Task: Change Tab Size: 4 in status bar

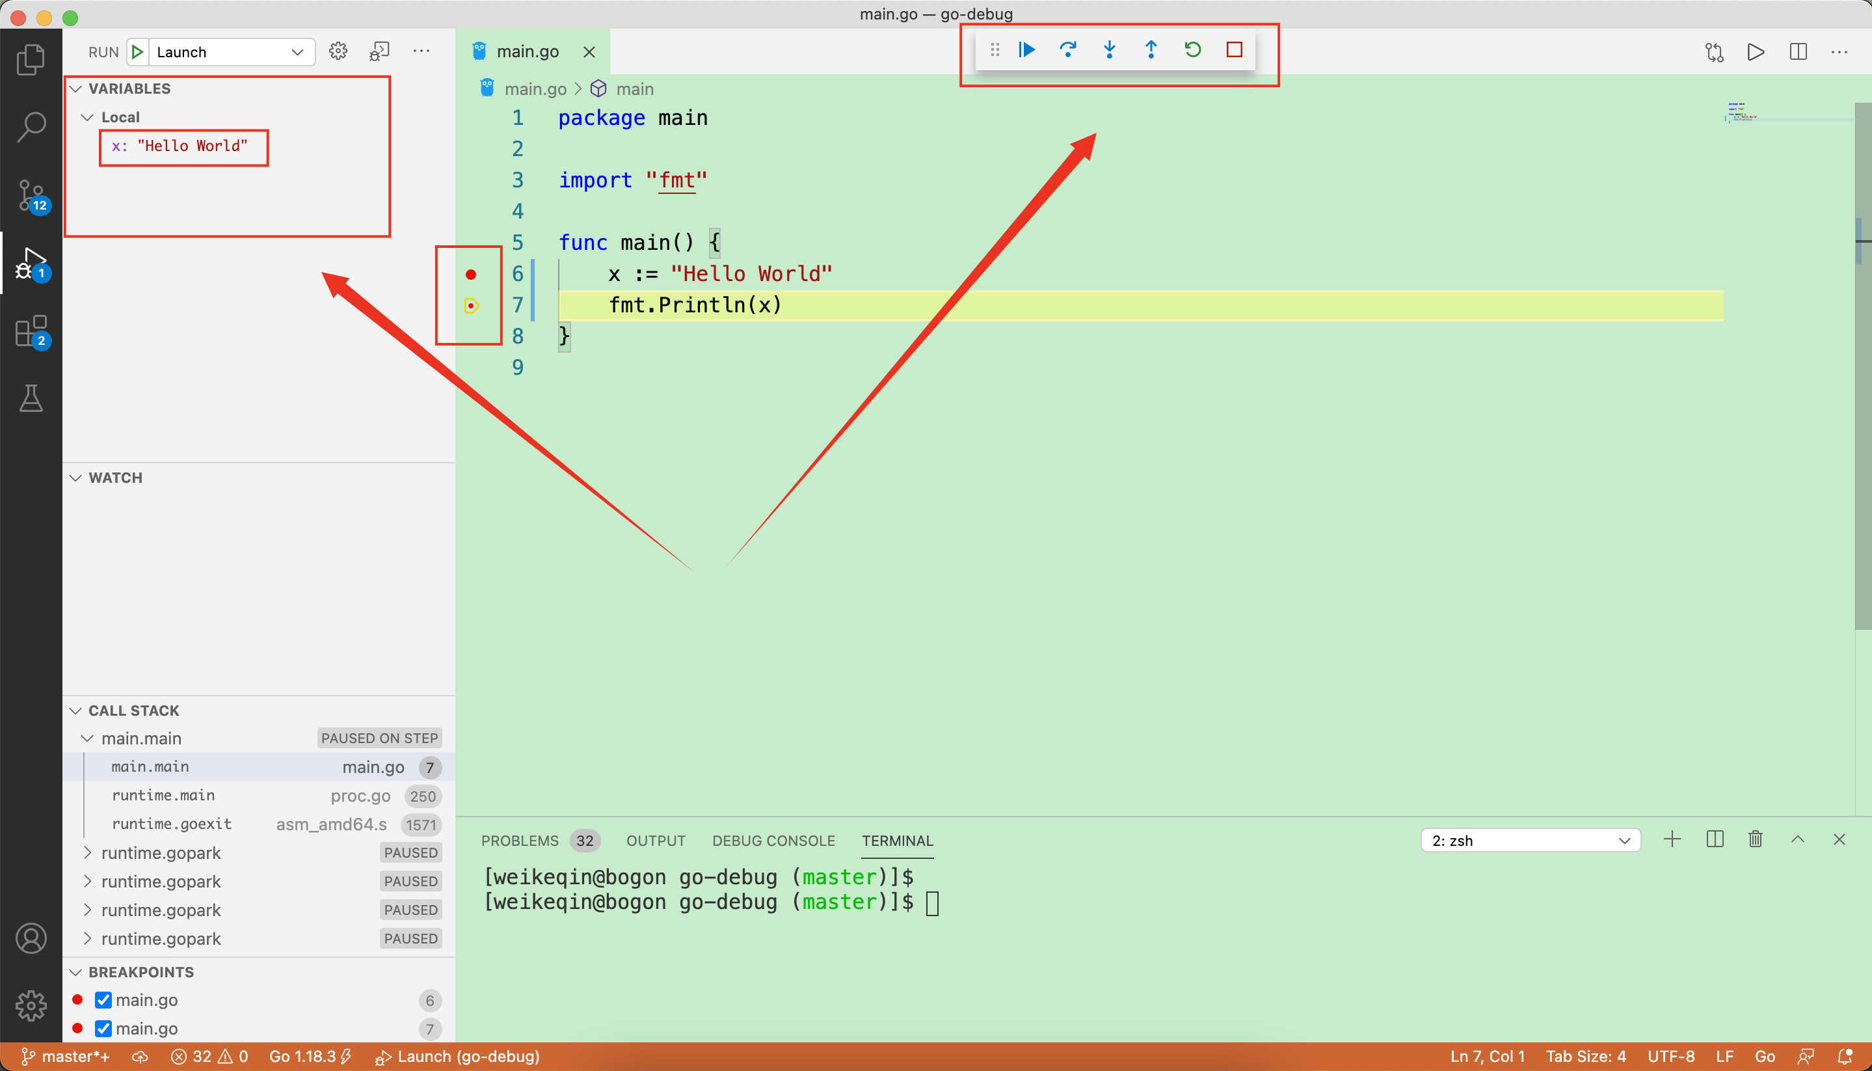Action: click(1586, 1056)
